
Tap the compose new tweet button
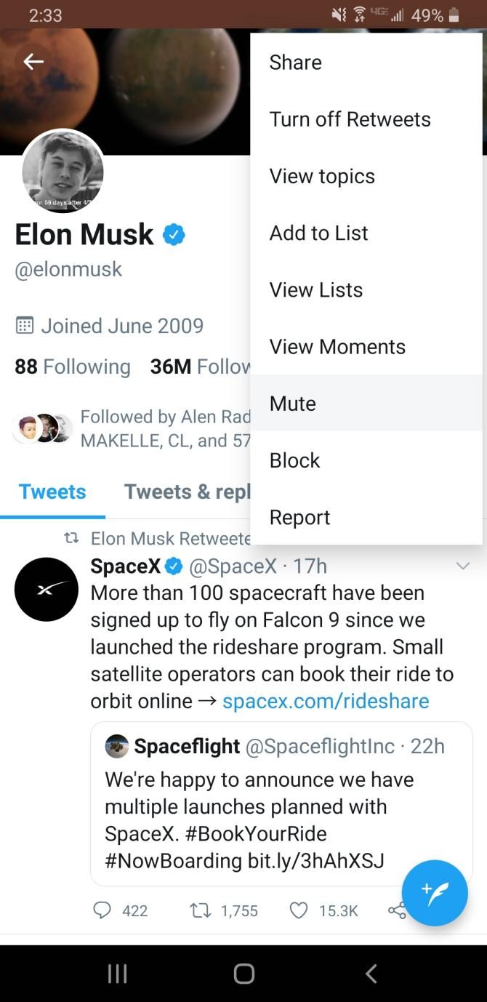click(435, 893)
